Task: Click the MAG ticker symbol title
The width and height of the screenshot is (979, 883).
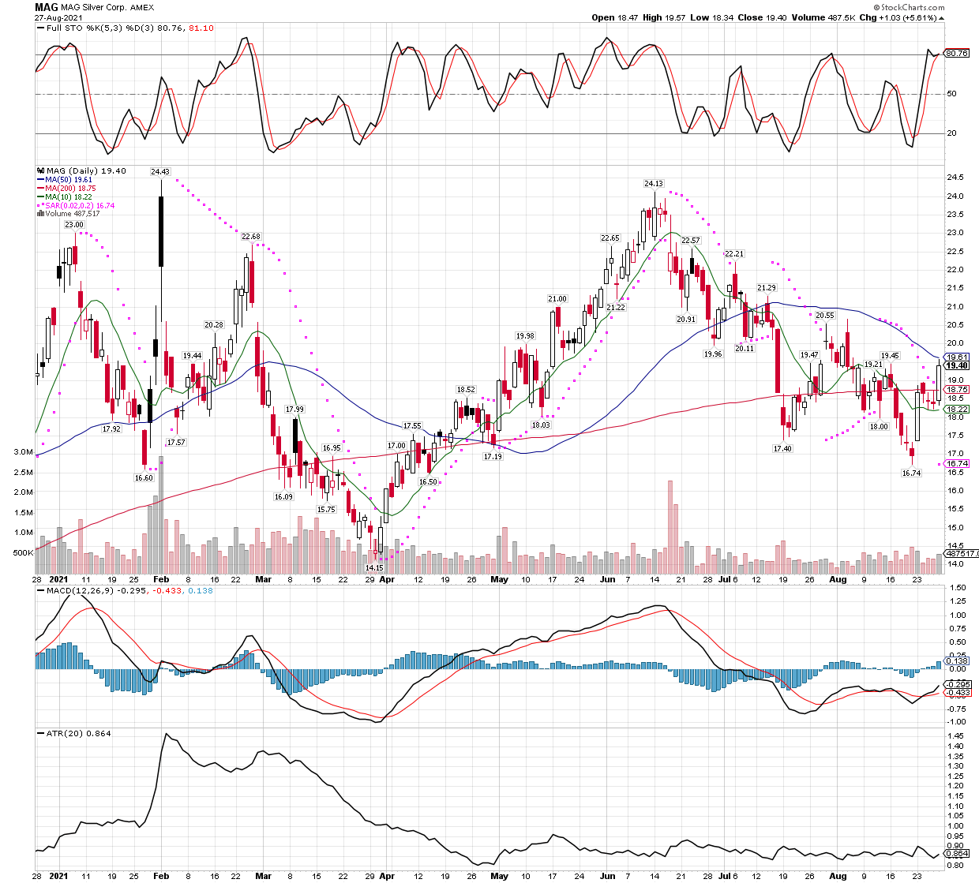Action: 46,7
